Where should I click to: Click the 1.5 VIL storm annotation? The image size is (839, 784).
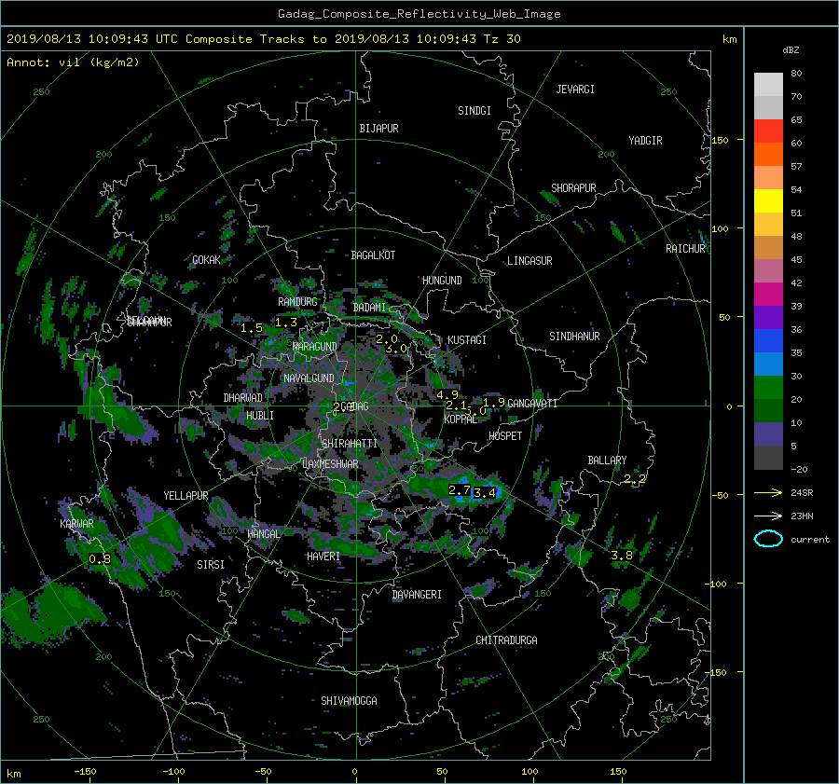pyautogui.click(x=251, y=328)
